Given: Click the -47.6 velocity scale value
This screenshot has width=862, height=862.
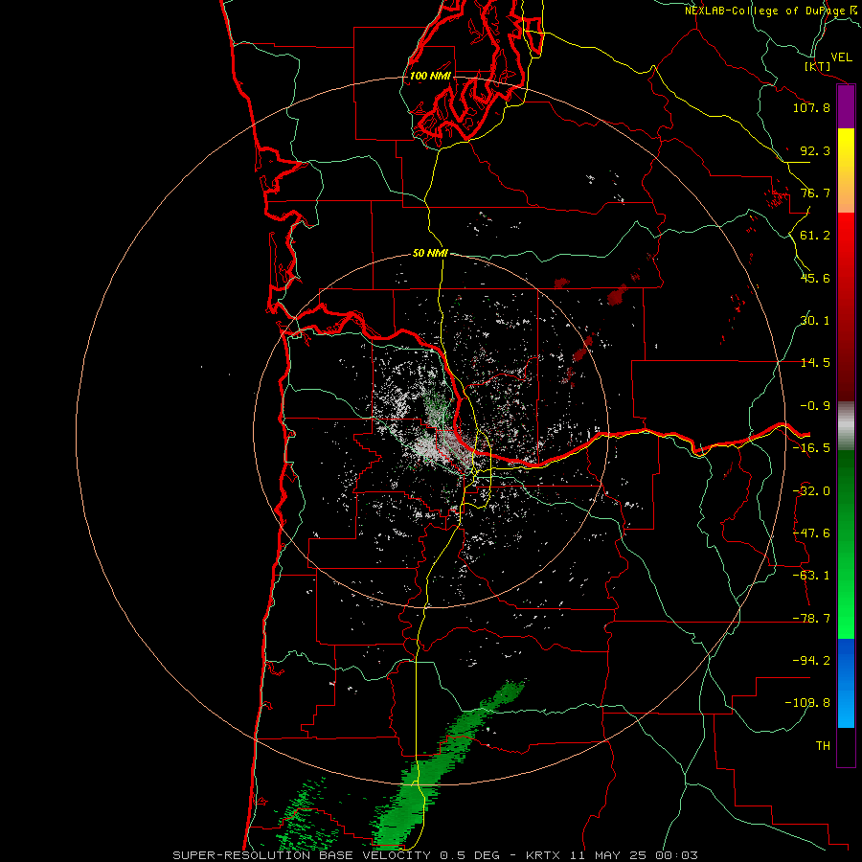Looking at the screenshot, I should [x=811, y=533].
